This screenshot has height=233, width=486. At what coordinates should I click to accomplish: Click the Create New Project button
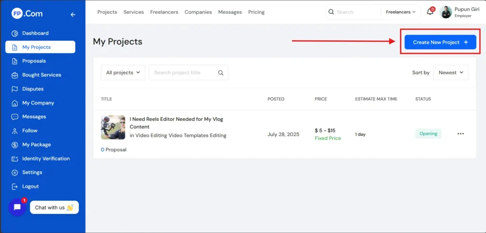pyautogui.click(x=440, y=42)
